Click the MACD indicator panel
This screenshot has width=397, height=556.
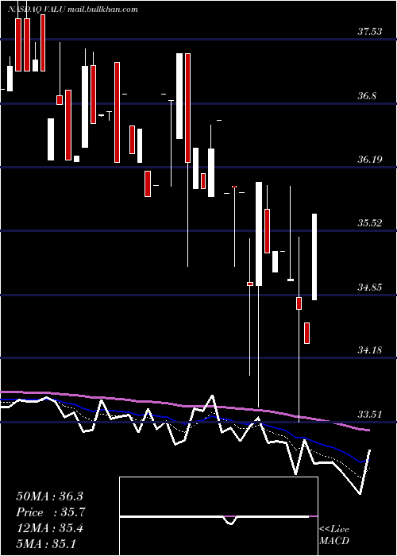(x=218, y=516)
